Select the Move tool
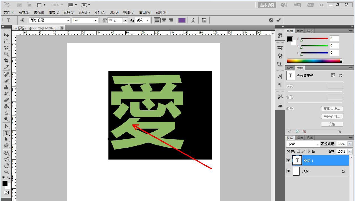Image resolution: width=355 pixels, height=201 pixels. point(6,35)
